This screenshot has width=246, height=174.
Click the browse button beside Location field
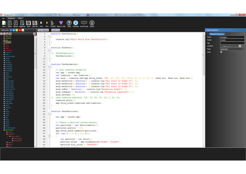pyautogui.click(x=240, y=46)
